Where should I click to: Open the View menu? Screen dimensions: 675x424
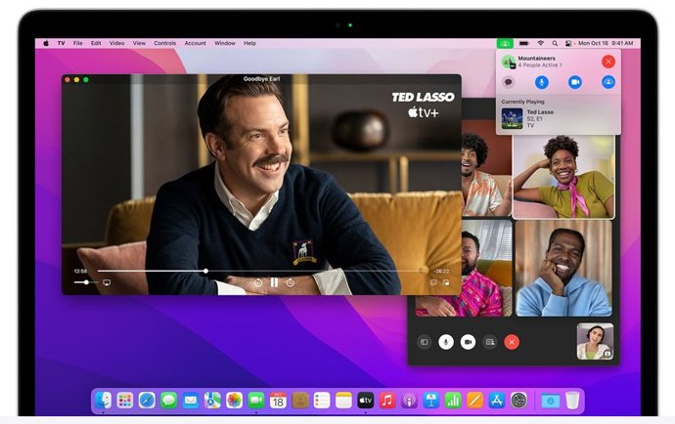click(139, 43)
